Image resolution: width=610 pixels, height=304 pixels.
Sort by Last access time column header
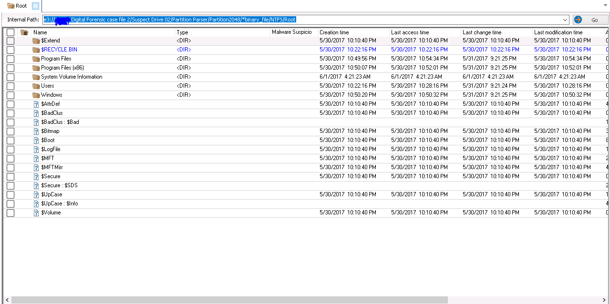[x=425, y=32]
